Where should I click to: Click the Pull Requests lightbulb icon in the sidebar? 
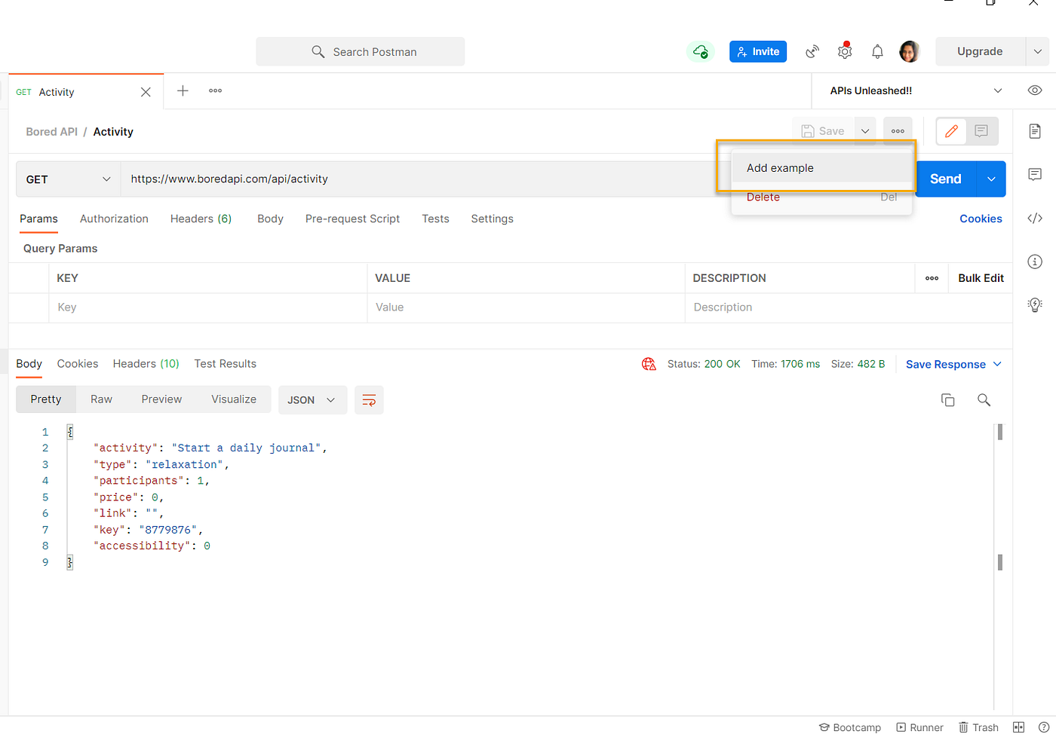pyautogui.click(x=1034, y=304)
